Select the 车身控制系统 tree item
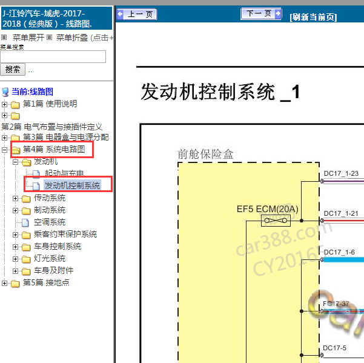Screen dimensions: 364x363 pyautogui.click(x=58, y=246)
